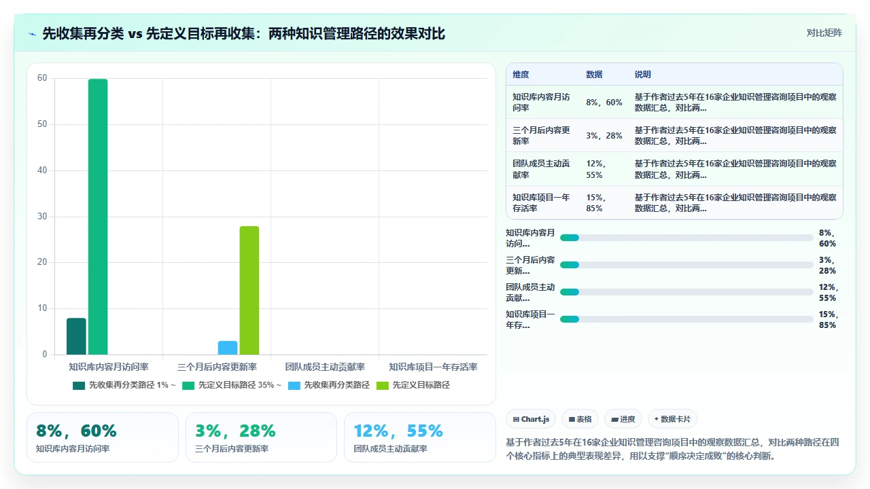The height and width of the screenshot is (489, 870).
Task: Click the lime green legend color box
Action: click(x=383, y=385)
